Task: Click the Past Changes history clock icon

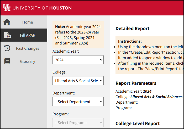Action: tap(7, 48)
